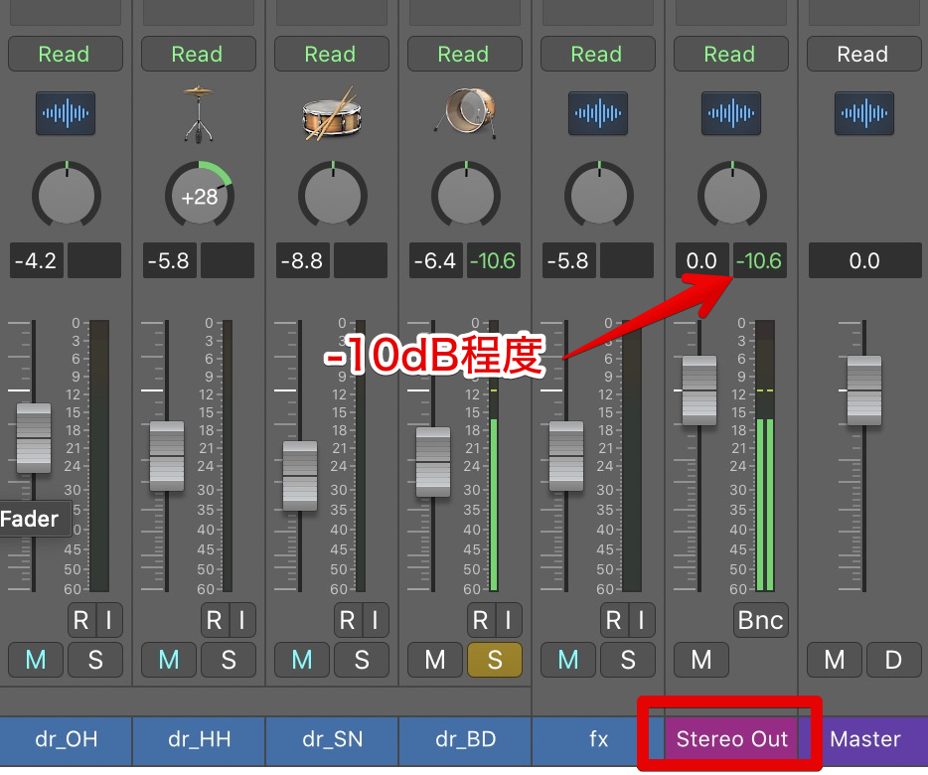Click the waveform icon on dr_OH channel
Screen dimensions: 928x775
65,112
